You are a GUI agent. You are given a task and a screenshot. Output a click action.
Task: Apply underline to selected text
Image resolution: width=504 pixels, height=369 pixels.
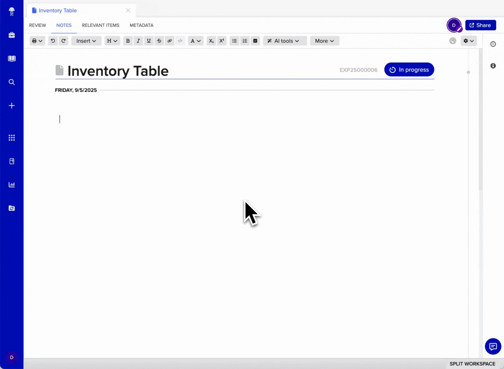[x=149, y=41]
